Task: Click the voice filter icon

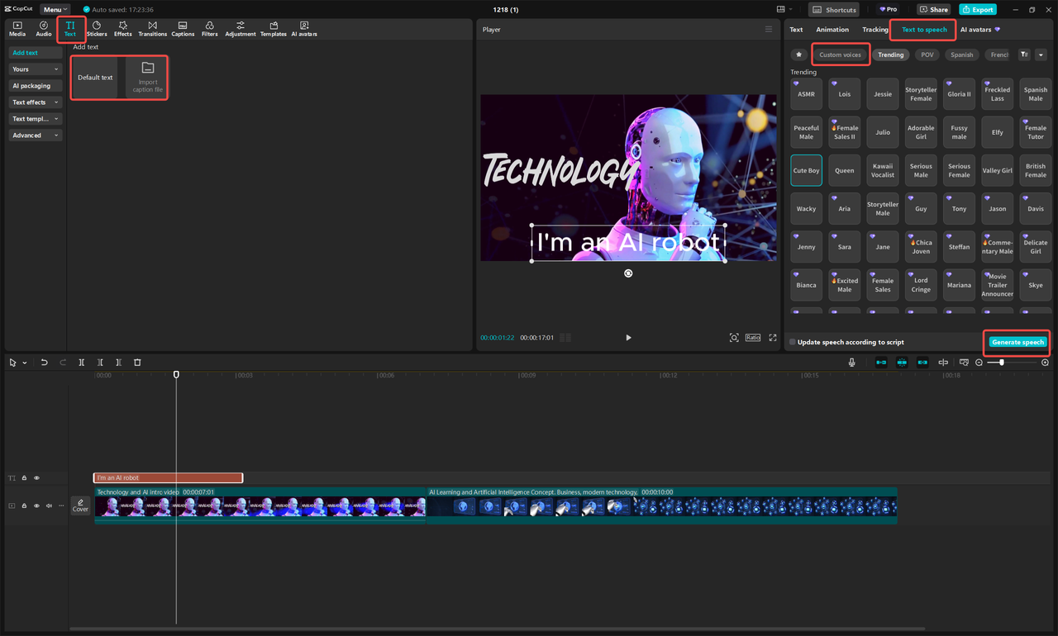Action: pos(1025,55)
